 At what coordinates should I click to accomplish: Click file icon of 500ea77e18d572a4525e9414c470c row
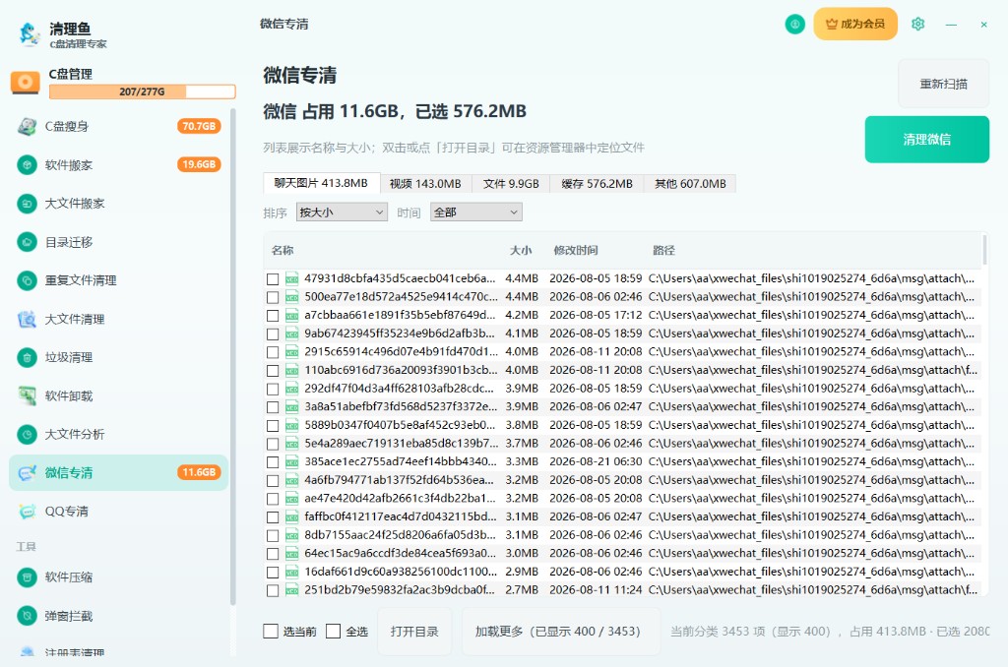[x=291, y=297]
